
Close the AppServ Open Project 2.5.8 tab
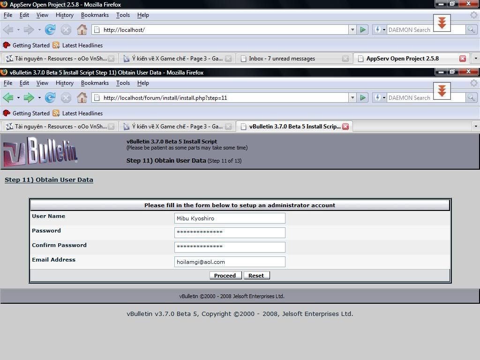[463, 59]
